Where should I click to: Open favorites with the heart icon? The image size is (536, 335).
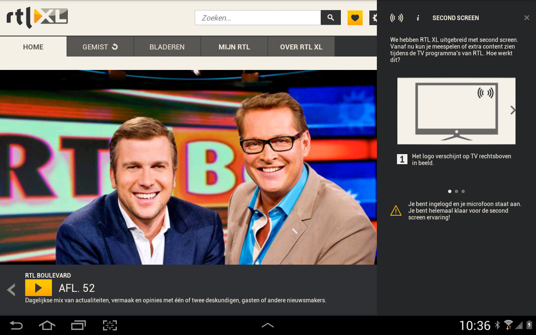coord(355,18)
